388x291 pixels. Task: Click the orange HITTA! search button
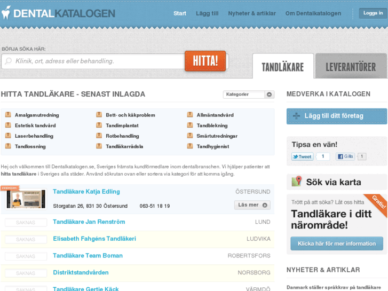(205, 61)
